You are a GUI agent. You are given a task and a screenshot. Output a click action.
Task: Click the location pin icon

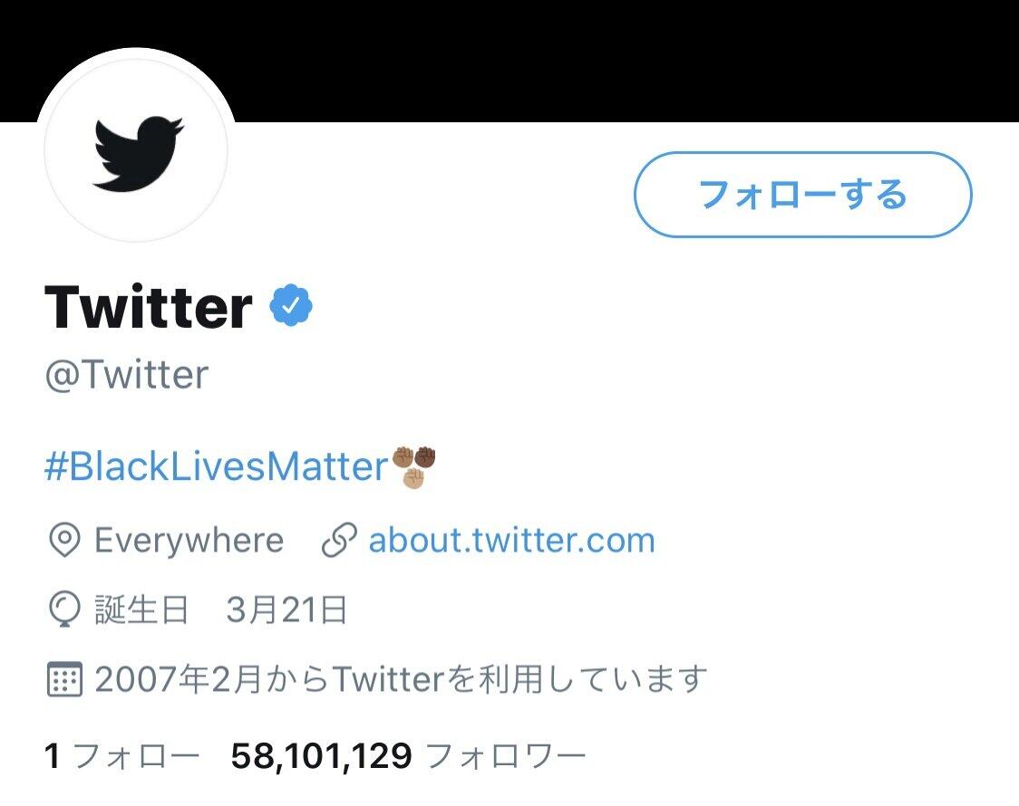(63, 541)
